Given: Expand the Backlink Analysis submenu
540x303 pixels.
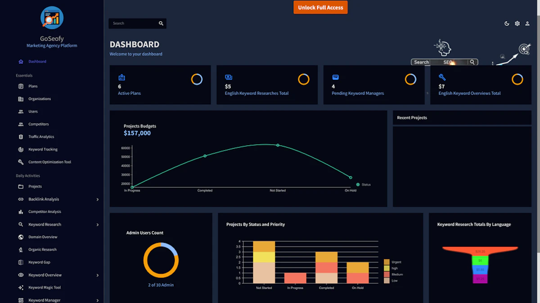Looking at the screenshot, I should (98, 199).
